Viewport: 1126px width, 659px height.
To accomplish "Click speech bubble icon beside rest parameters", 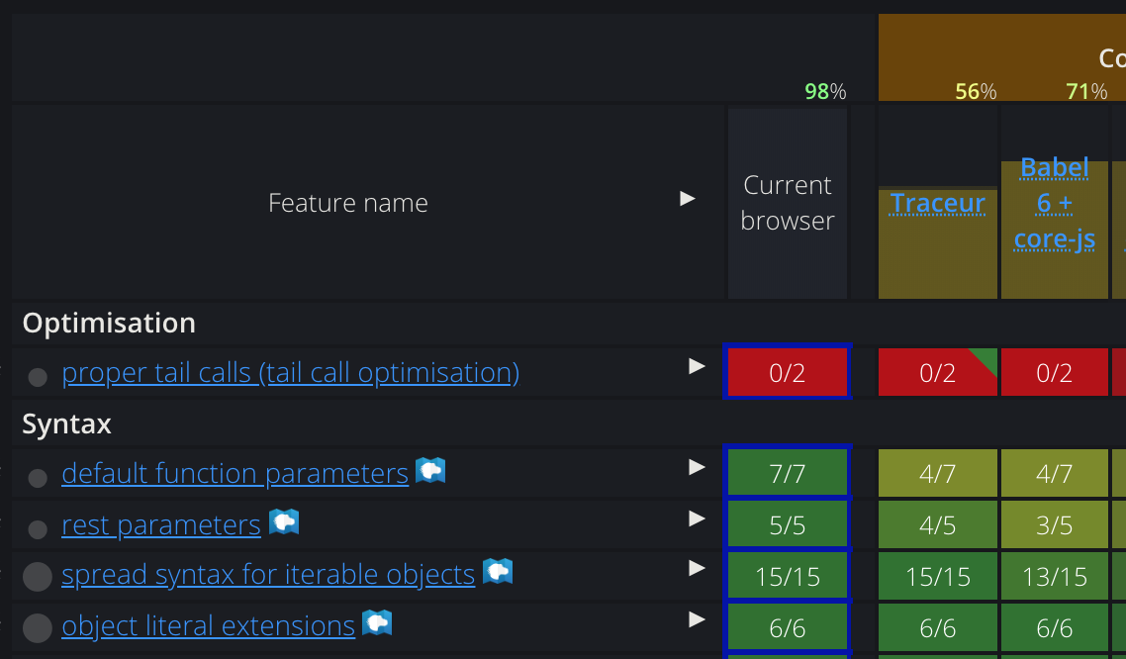I will coord(283,520).
